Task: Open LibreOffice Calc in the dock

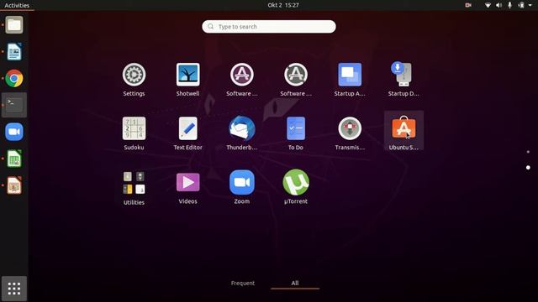Action: click(x=14, y=159)
